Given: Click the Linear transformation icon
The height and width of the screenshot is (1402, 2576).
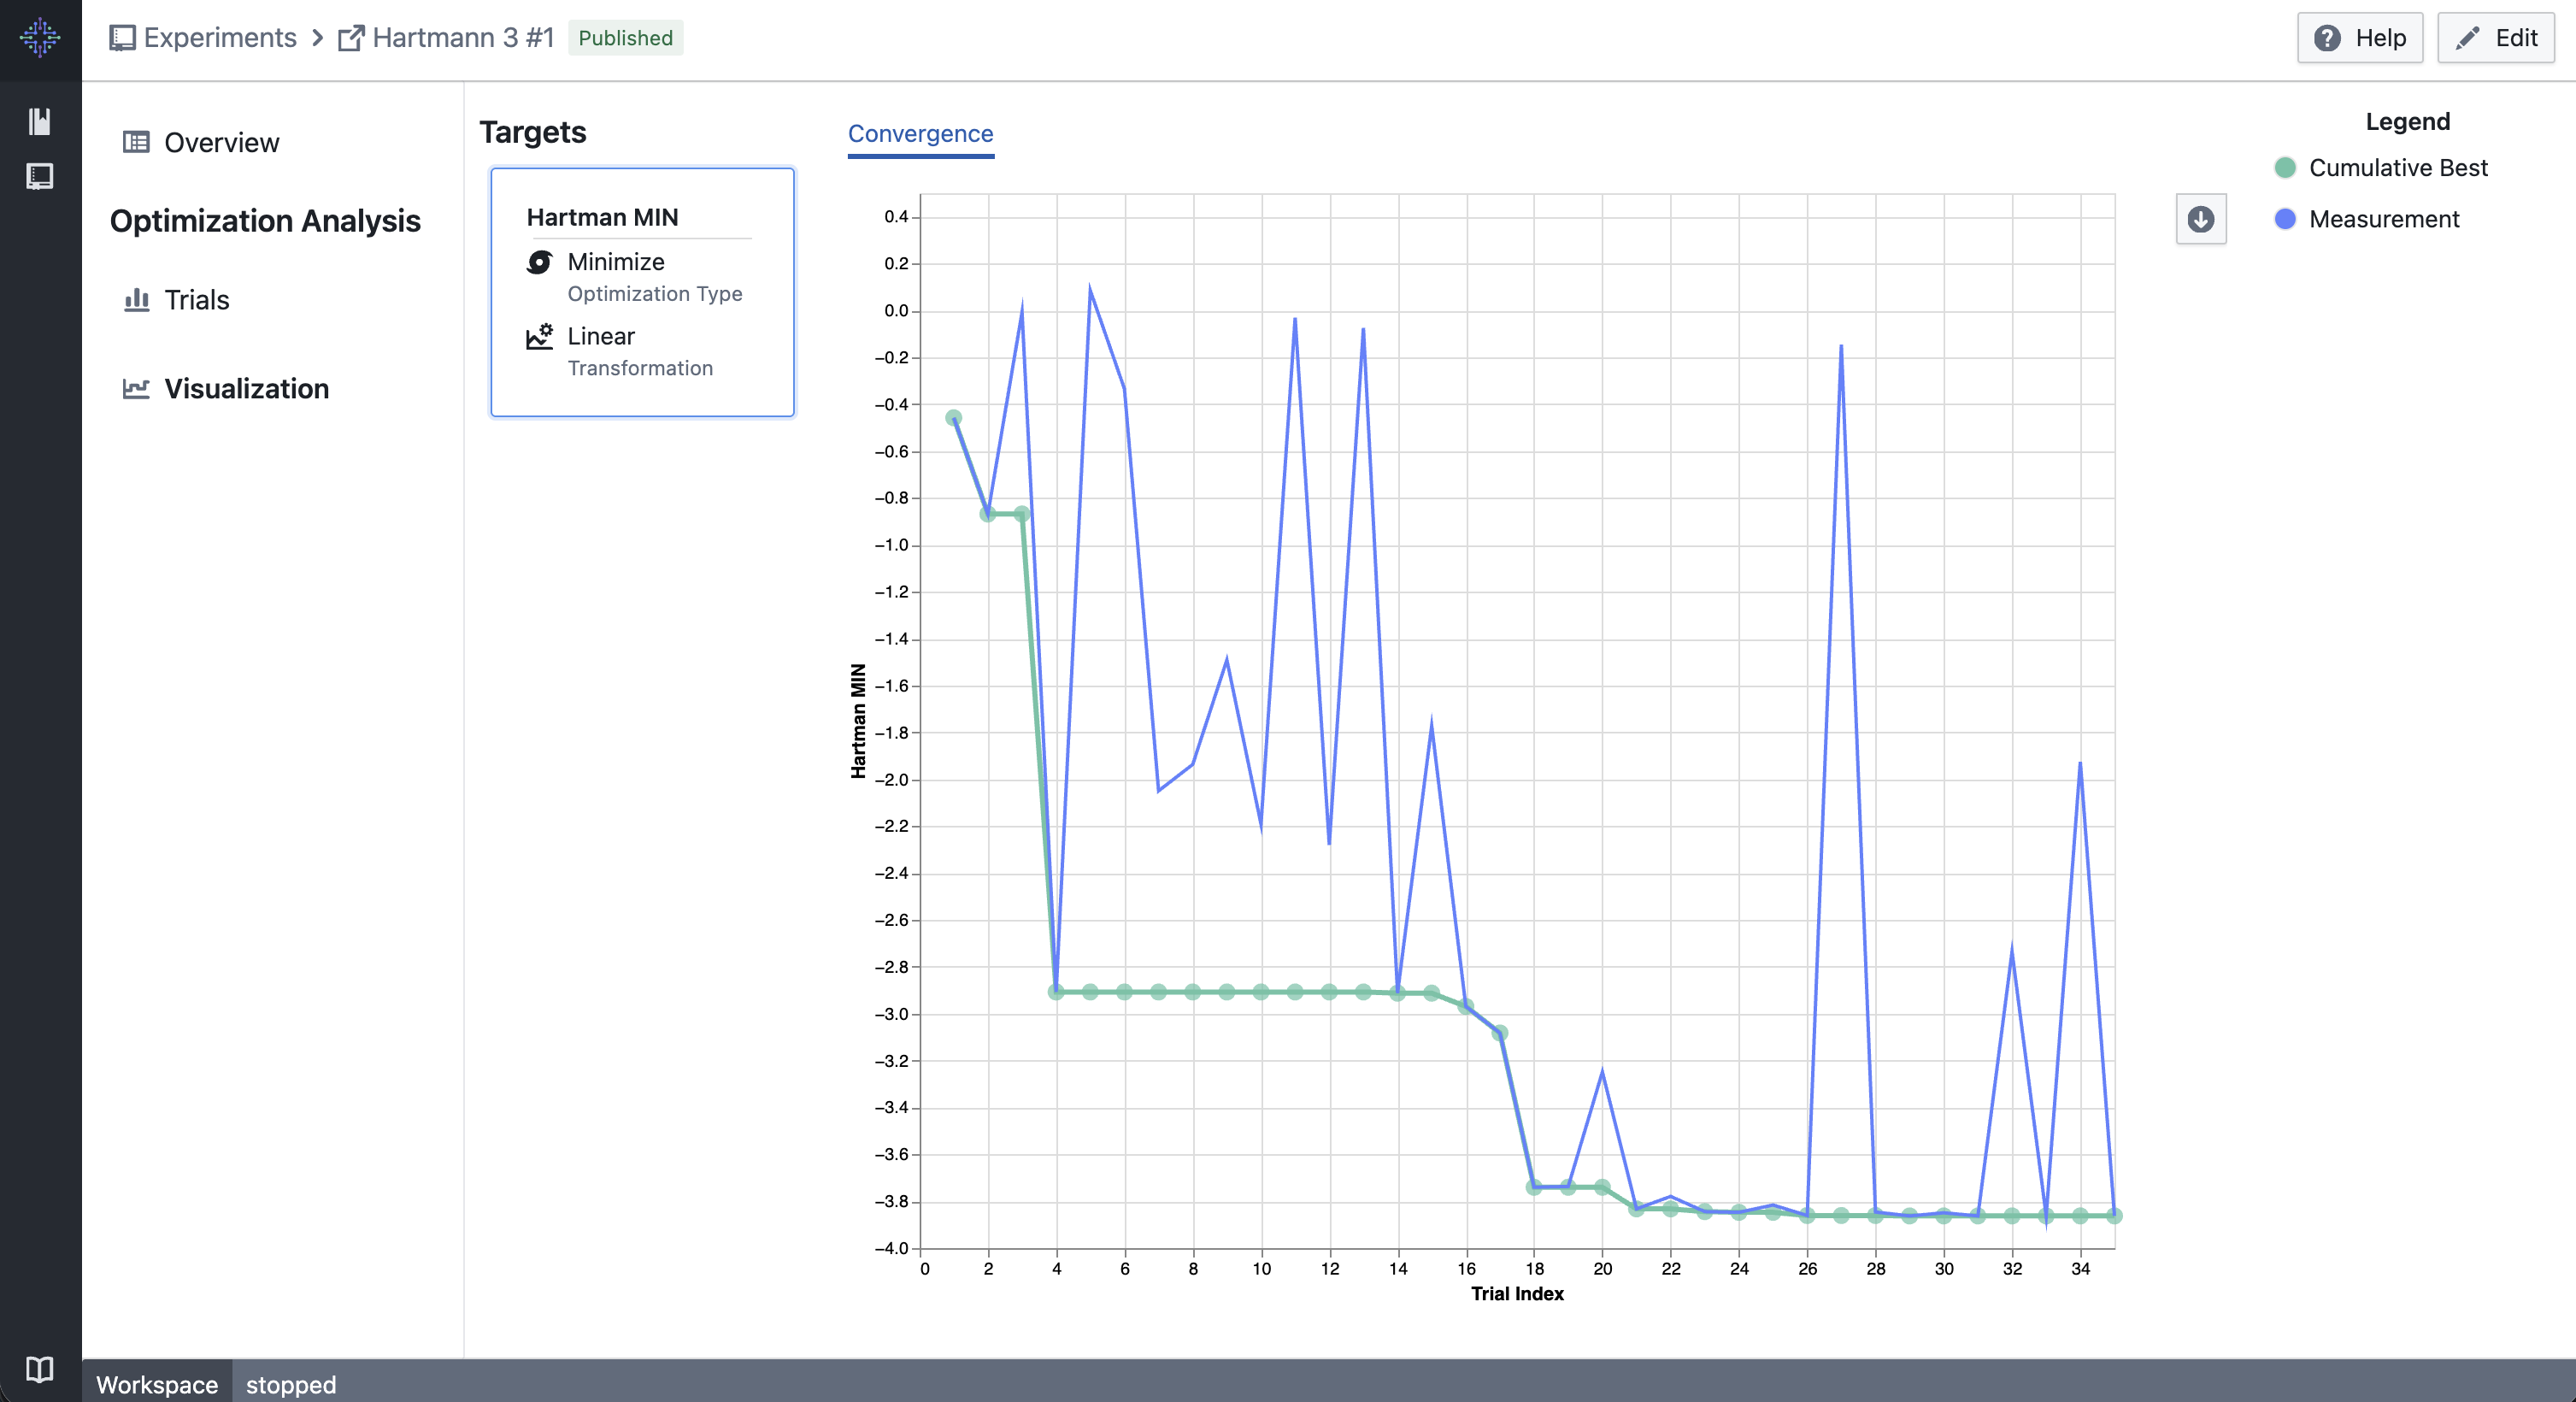Looking at the screenshot, I should [539, 337].
